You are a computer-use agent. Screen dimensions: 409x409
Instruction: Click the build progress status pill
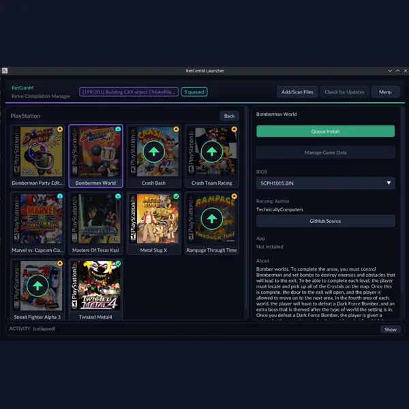coord(129,92)
